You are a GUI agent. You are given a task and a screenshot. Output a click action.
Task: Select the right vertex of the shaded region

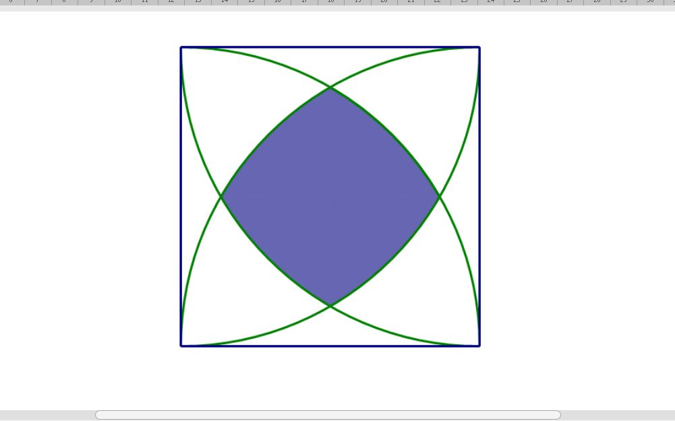pyautogui.click(x=439, y=197)
